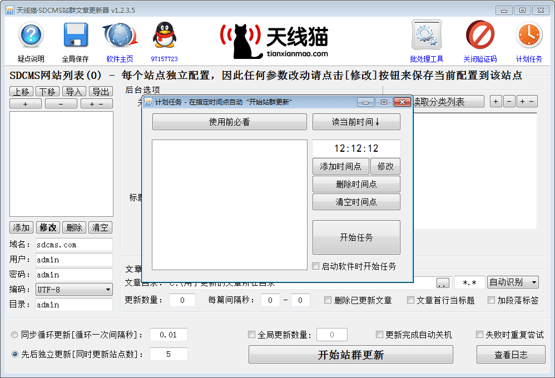Click the 软件主页 link text
Image resolution: width=555 pixels, height=378 pixels.
120,59
